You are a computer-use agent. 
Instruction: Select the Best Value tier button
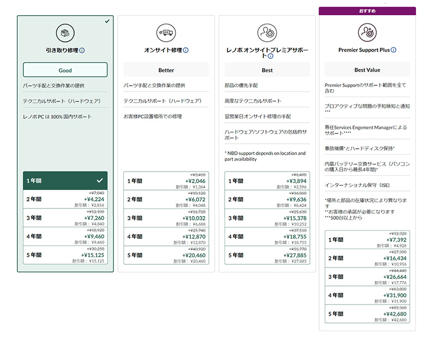[368, 69]
